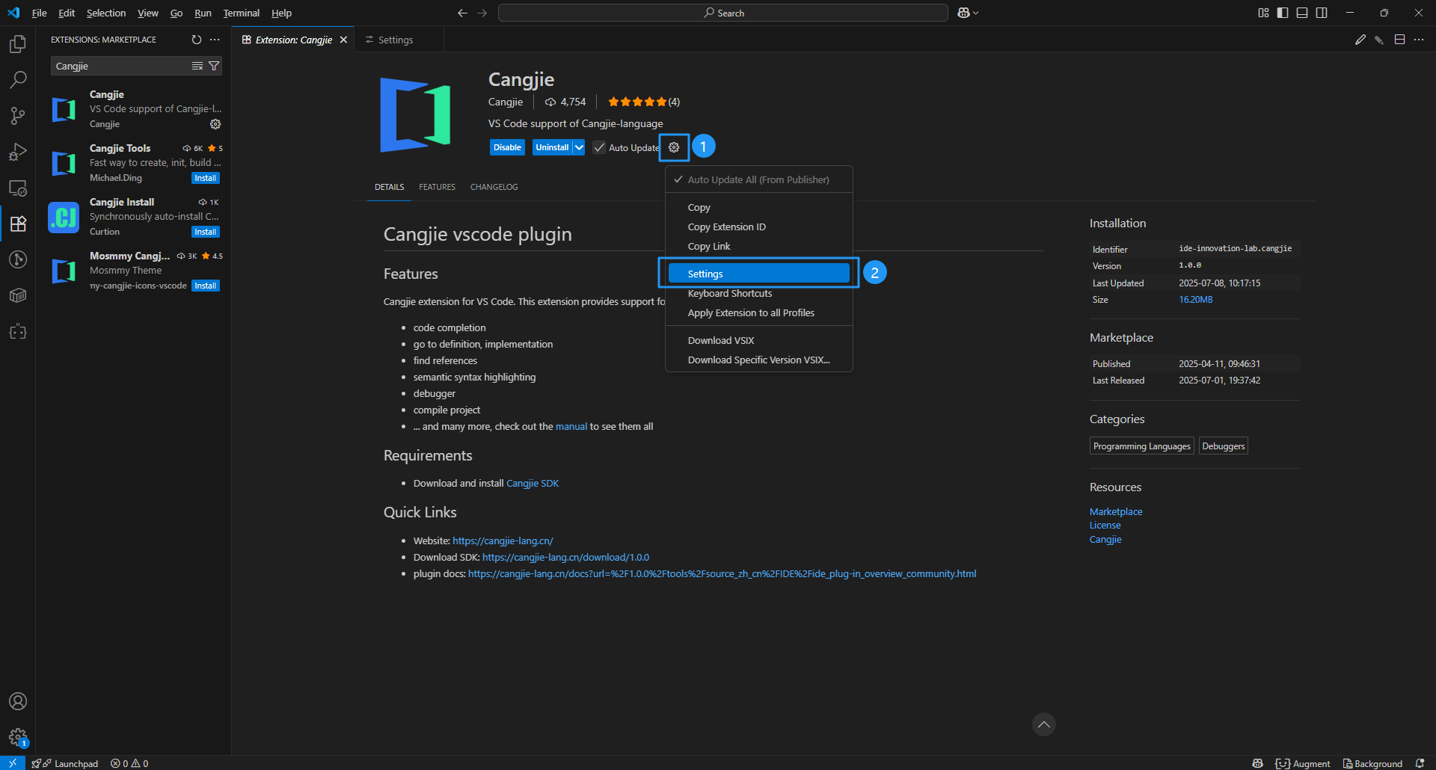
Task: Switch to the FEATURES tab
Action: [437, 187]
